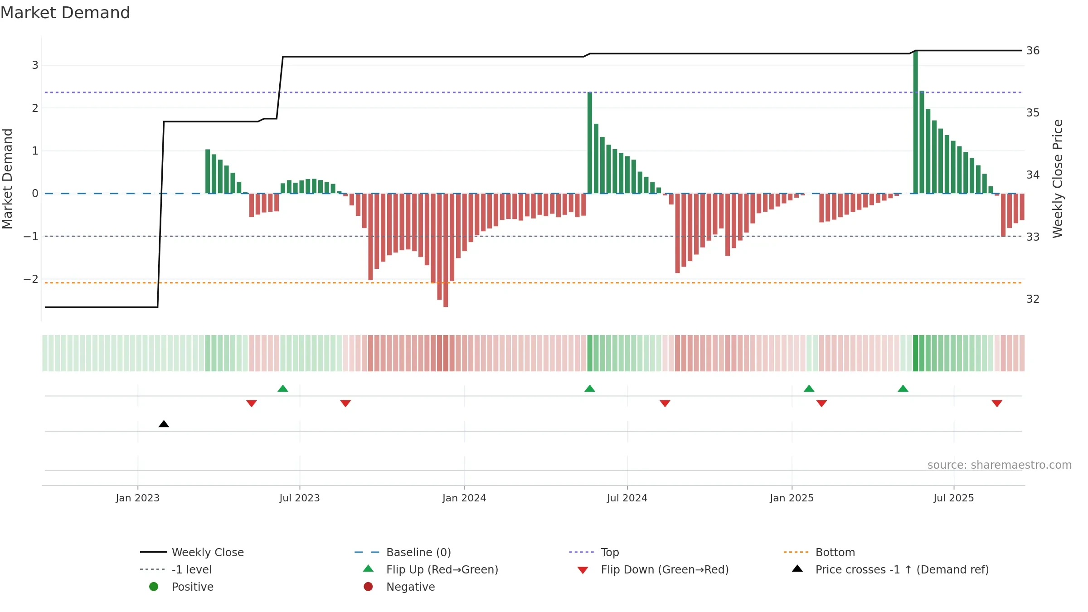This screenshot has height=612, width=1088.
Task: Click the gray dotted -1 level line sample in the legend
Action: pos(153,569)
